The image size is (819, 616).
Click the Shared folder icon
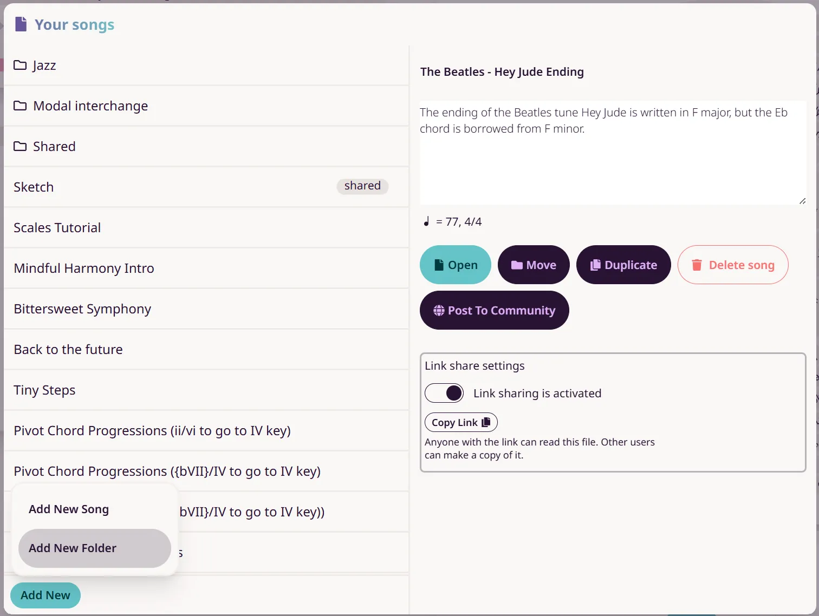click(x=20, y=146)
